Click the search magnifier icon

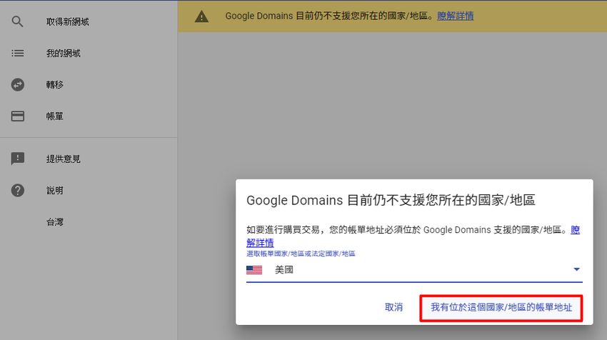[17, 21]
